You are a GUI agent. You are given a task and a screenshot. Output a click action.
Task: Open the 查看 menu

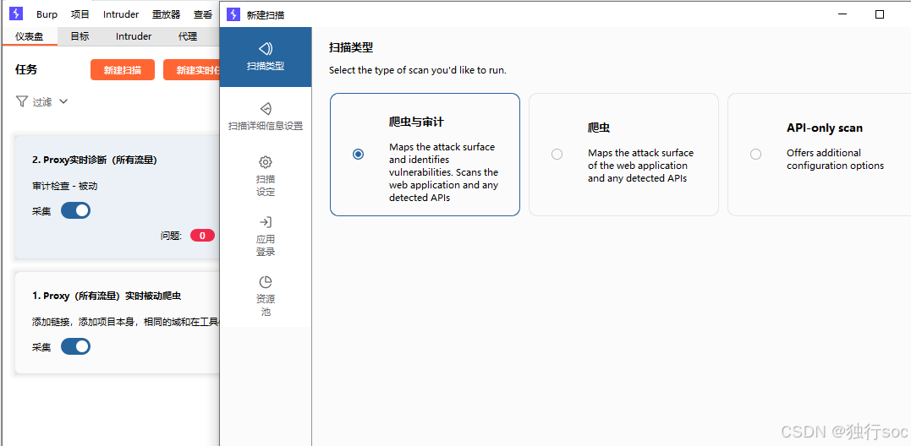(x=203, y=14)
